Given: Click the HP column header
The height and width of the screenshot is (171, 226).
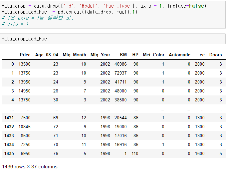Looking at the screenshot, I should 135,55.
